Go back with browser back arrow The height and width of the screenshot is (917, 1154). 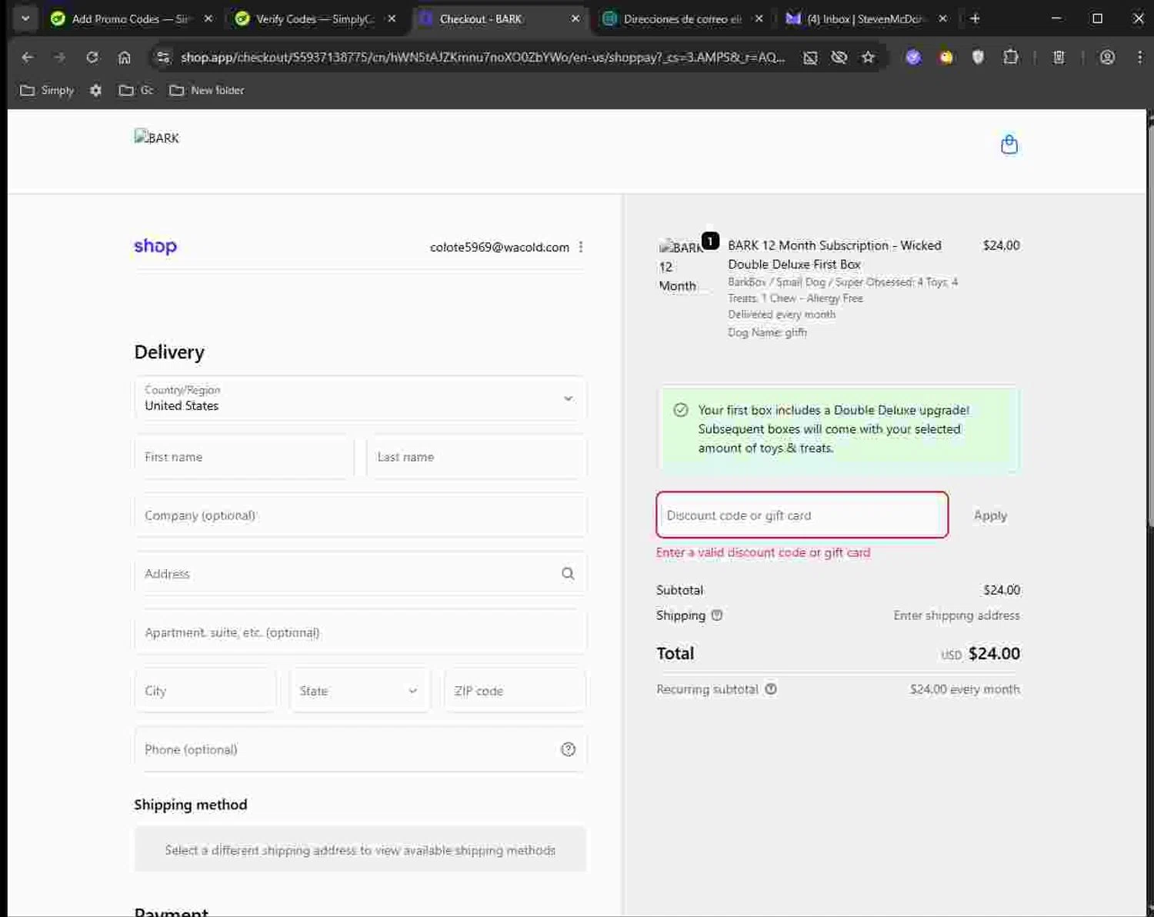click(28, 57)
